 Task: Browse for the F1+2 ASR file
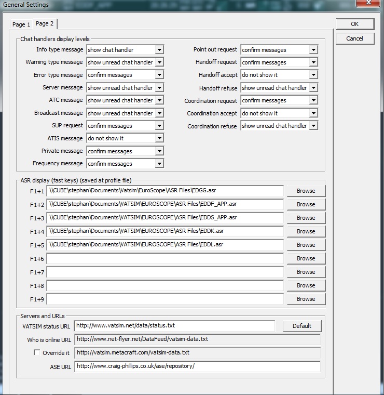pos(306,204)
